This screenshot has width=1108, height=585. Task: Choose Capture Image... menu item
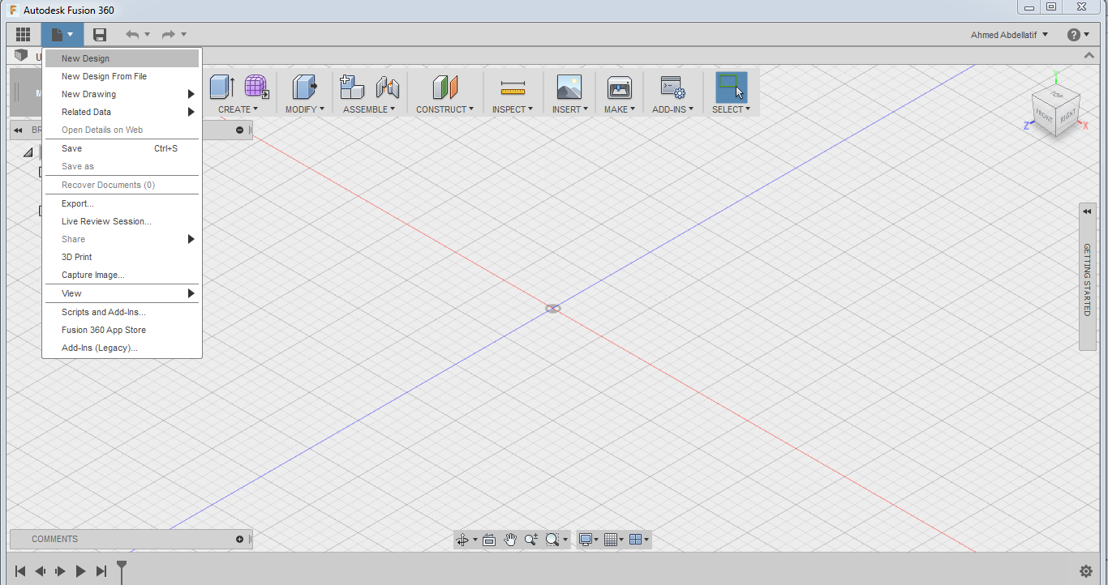[x=122, y=275]
